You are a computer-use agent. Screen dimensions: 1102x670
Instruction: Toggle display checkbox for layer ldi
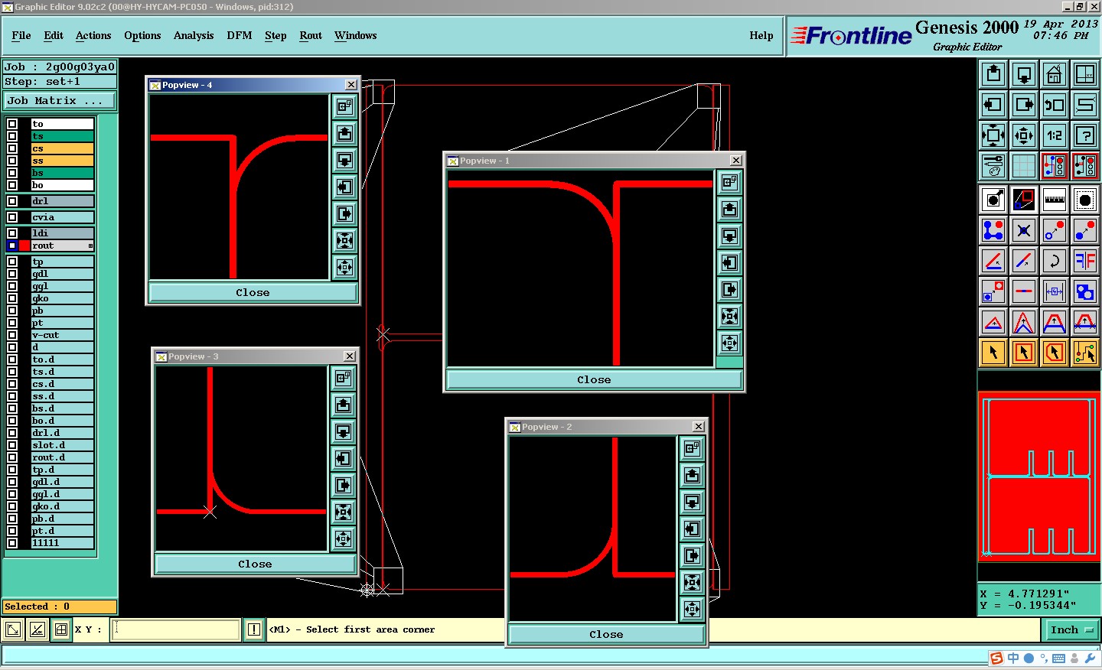click(x=12, y=233)
